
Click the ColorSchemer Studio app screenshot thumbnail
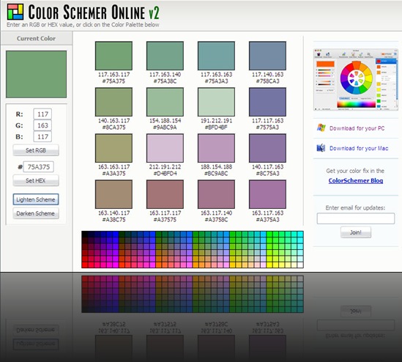[356, 80]
